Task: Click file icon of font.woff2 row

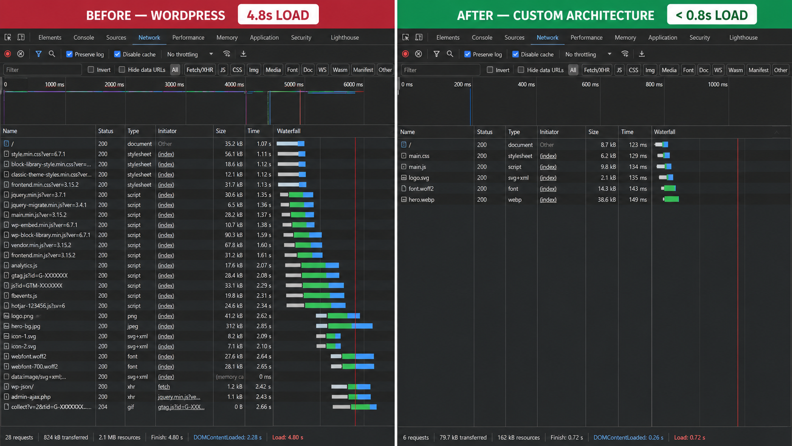Action: (x=404, y=189)
